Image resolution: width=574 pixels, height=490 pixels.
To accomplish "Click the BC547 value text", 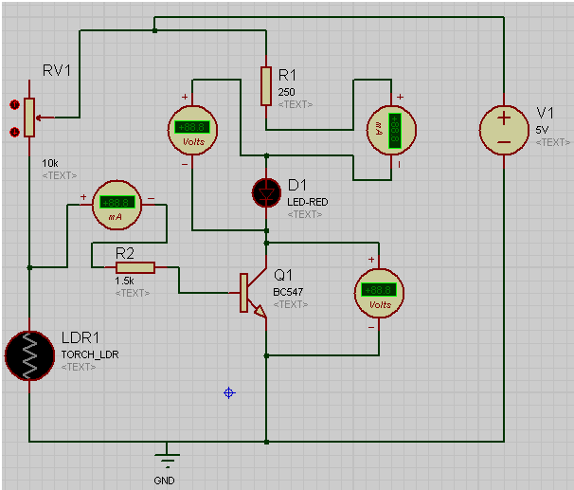I will pyautogui.click(x=288, y=292).
